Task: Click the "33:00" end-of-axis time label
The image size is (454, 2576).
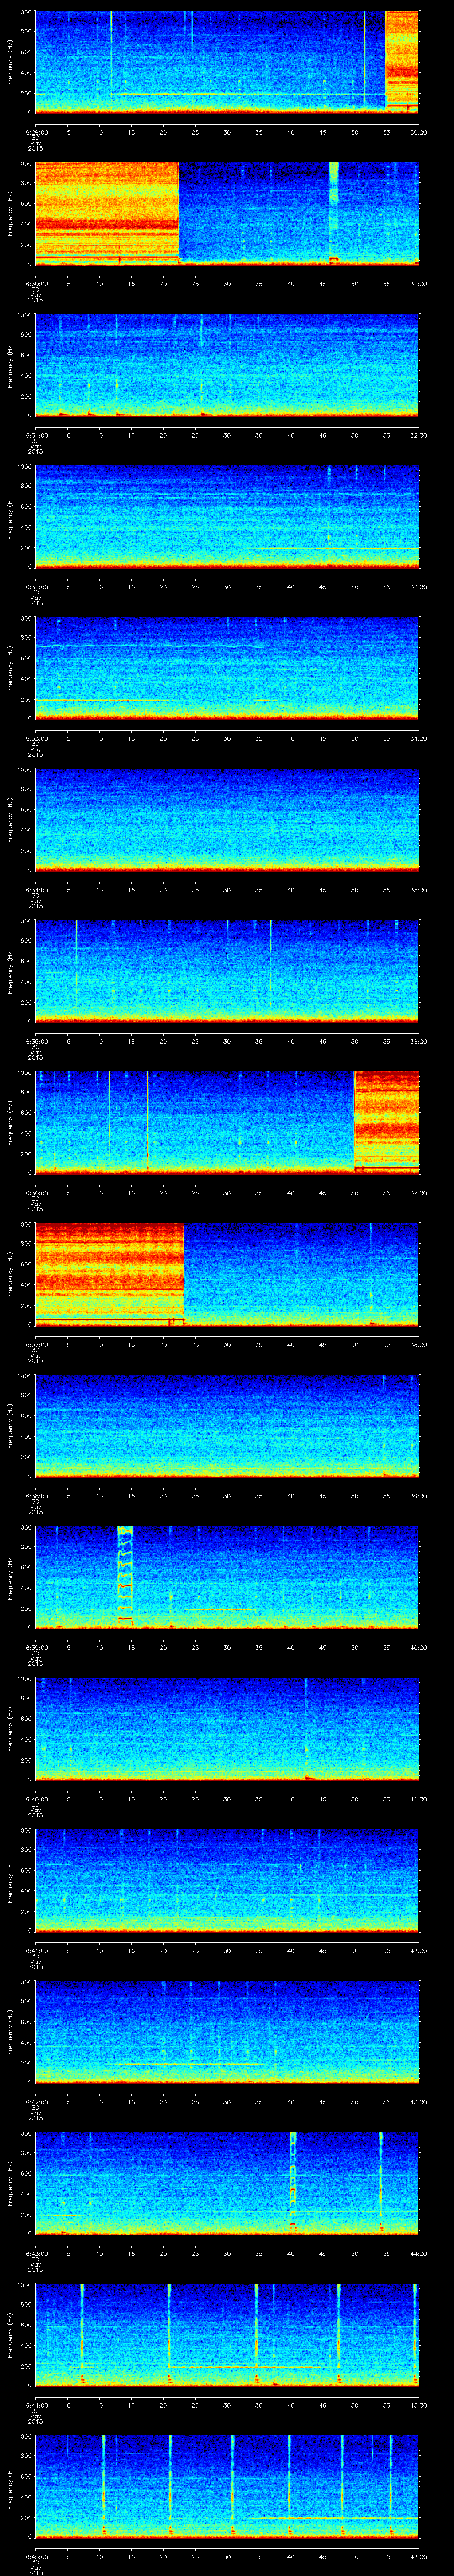Action: (x=418, y=587)
